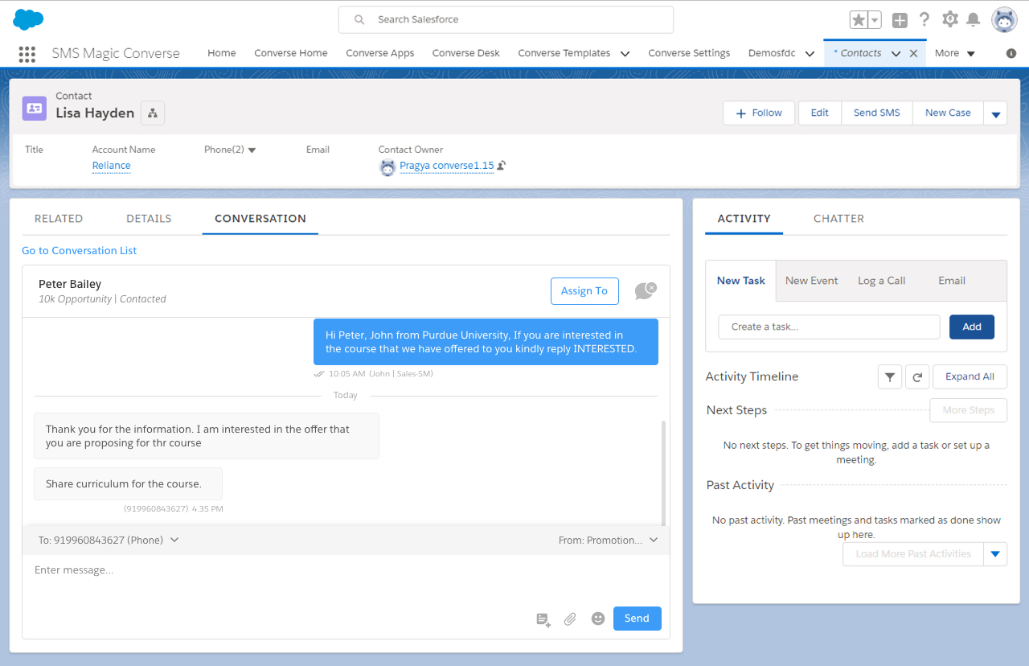Viewport: 1029px width, 666px height.
Task: Open Load More Past Activities dropdown arrow
Action: pyautogui.click(x=995, y=554)
